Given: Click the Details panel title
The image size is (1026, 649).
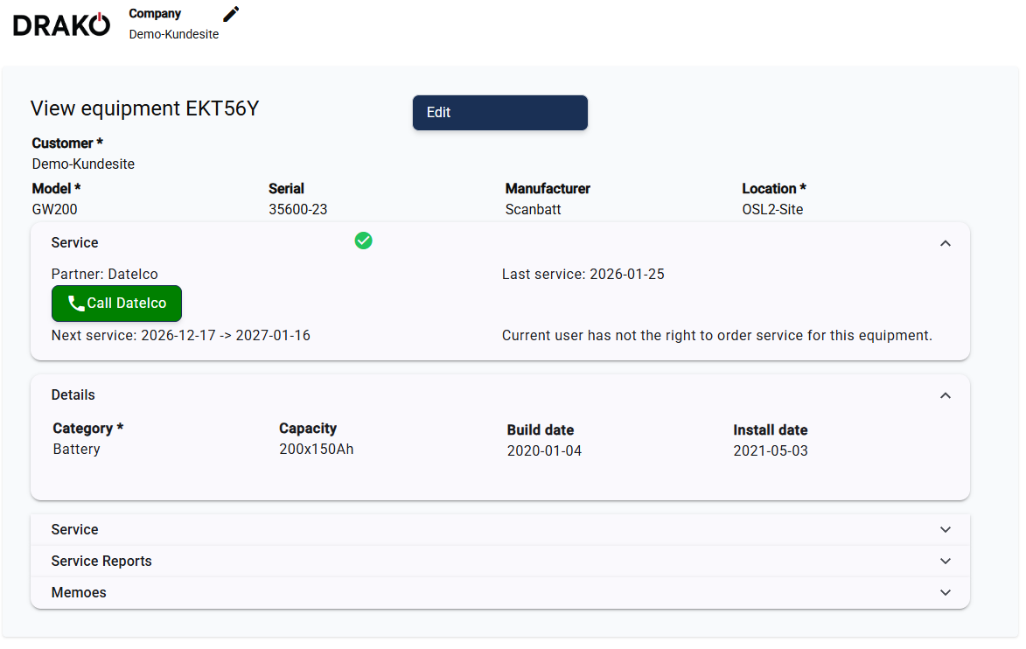Looking at the screenshot, I should pos(73,395).
